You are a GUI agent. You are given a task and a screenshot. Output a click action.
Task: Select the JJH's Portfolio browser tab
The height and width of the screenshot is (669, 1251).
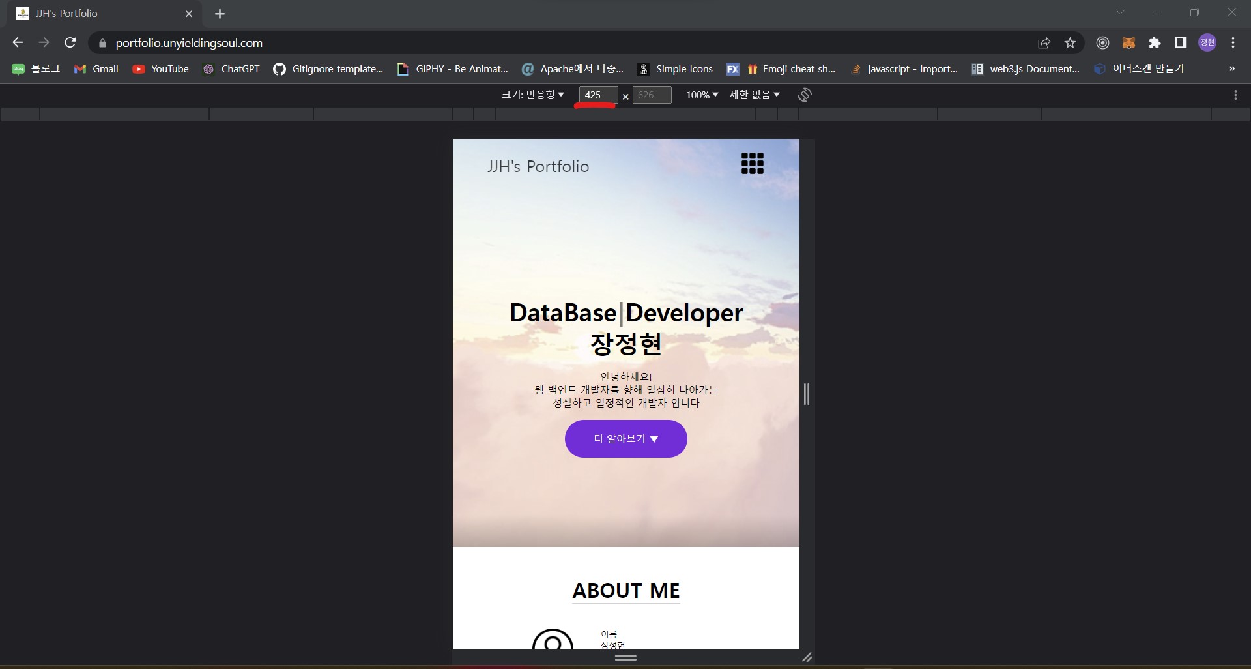point(104,14)
